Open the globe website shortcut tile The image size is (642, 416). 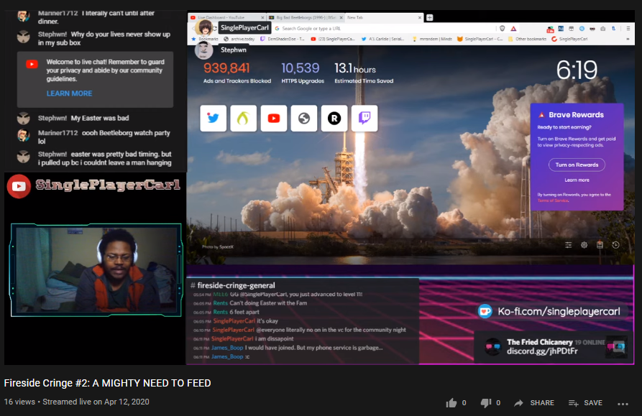pyautogui.click(x=304, y=119)
